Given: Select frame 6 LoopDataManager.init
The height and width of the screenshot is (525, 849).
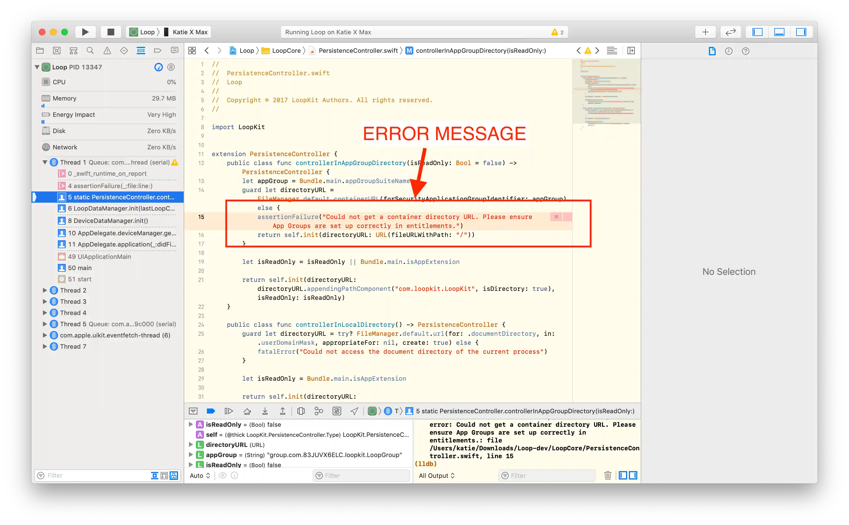Looking at the screenshot, I should click(121, 208).
